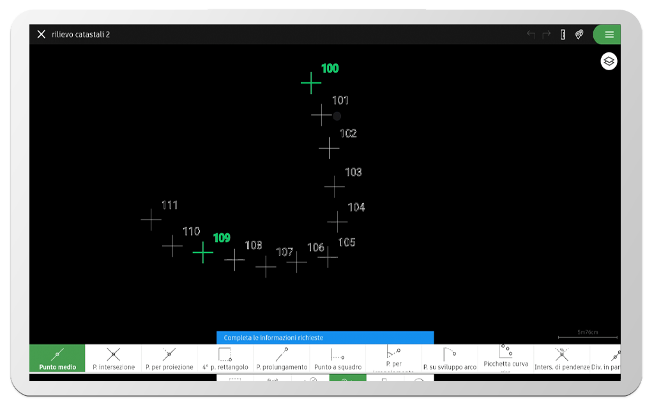654x408 pixels.
Task: Click the Completa le informazioni richieste banner
Action: pyautogui.click(x=324, y=338)
